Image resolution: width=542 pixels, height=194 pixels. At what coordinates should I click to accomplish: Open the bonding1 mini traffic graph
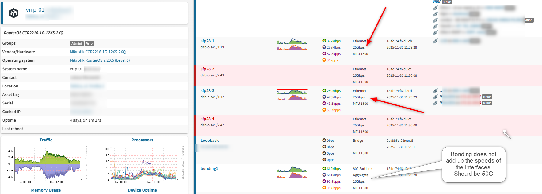pos(292,172)
